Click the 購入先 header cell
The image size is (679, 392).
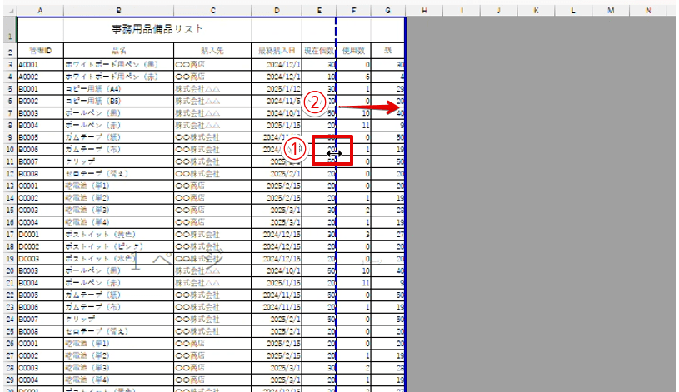click(x=212, y=52)
